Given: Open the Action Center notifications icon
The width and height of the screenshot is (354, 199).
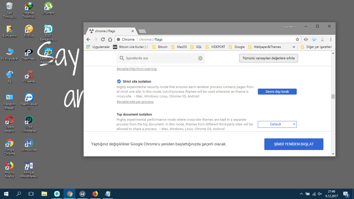Looking at the screenshot, I should click(x=346, y=194).
